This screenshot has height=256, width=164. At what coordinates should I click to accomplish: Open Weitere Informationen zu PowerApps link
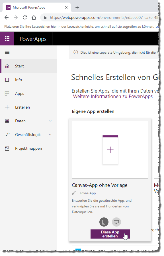point(113,96)
